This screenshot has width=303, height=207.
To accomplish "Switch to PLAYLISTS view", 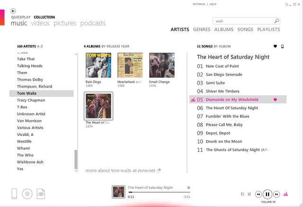I will [x=268, y=29].
